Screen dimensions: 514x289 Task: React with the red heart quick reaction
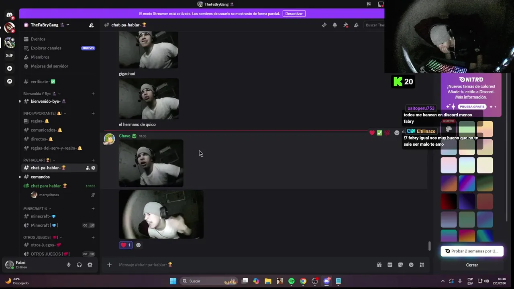point(372,132)
